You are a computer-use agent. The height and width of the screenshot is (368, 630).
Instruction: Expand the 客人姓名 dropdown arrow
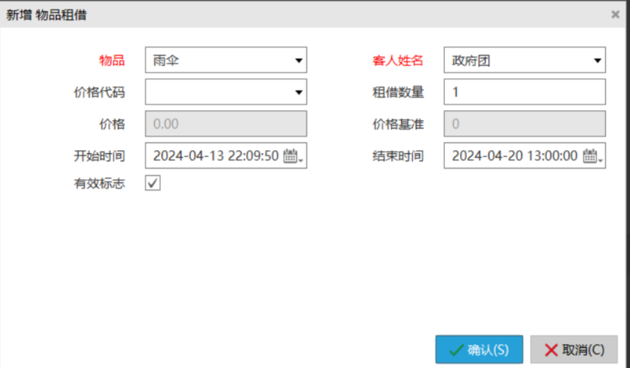[597, 61]
